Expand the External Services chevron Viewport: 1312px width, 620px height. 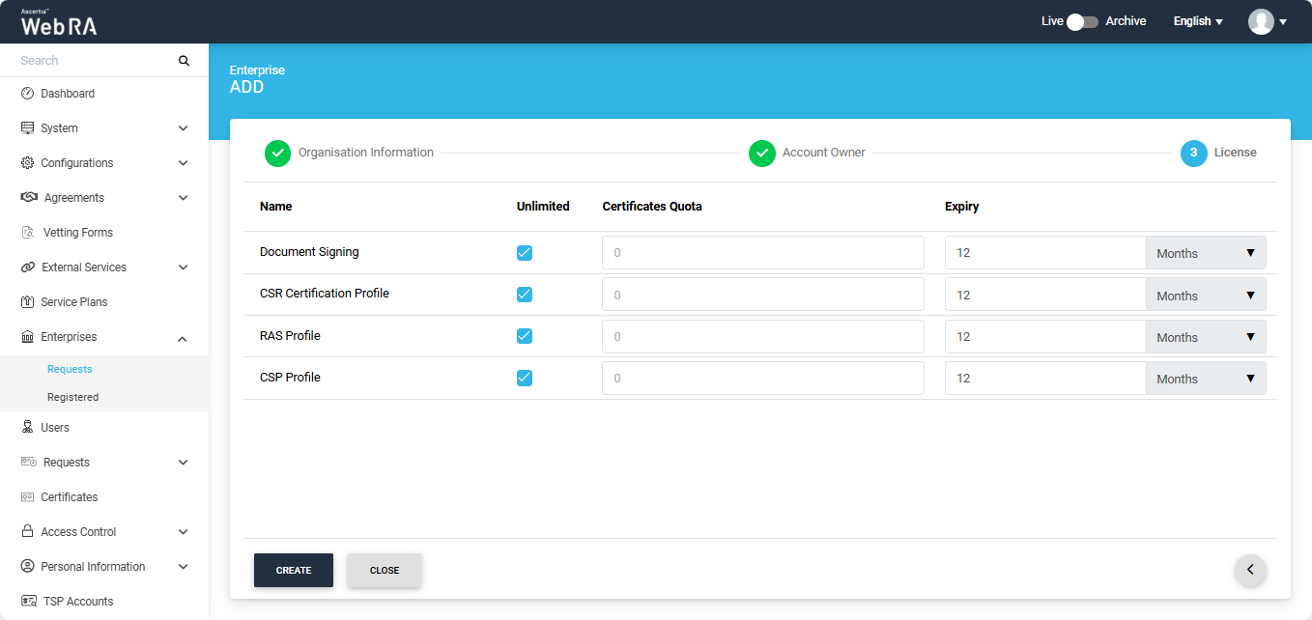(x=184, y=268)
